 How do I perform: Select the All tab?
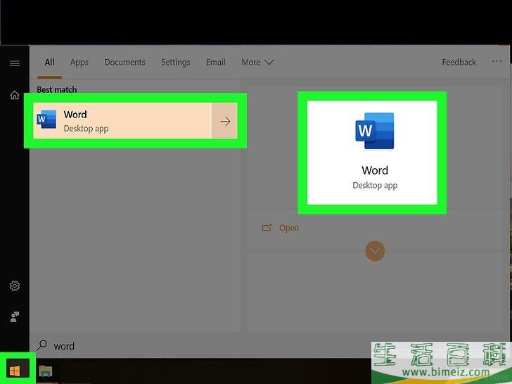click(49, 62)
